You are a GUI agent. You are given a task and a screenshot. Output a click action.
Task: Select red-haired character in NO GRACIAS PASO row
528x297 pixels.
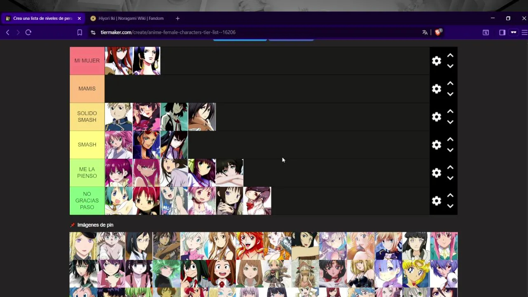click(146, 201)
